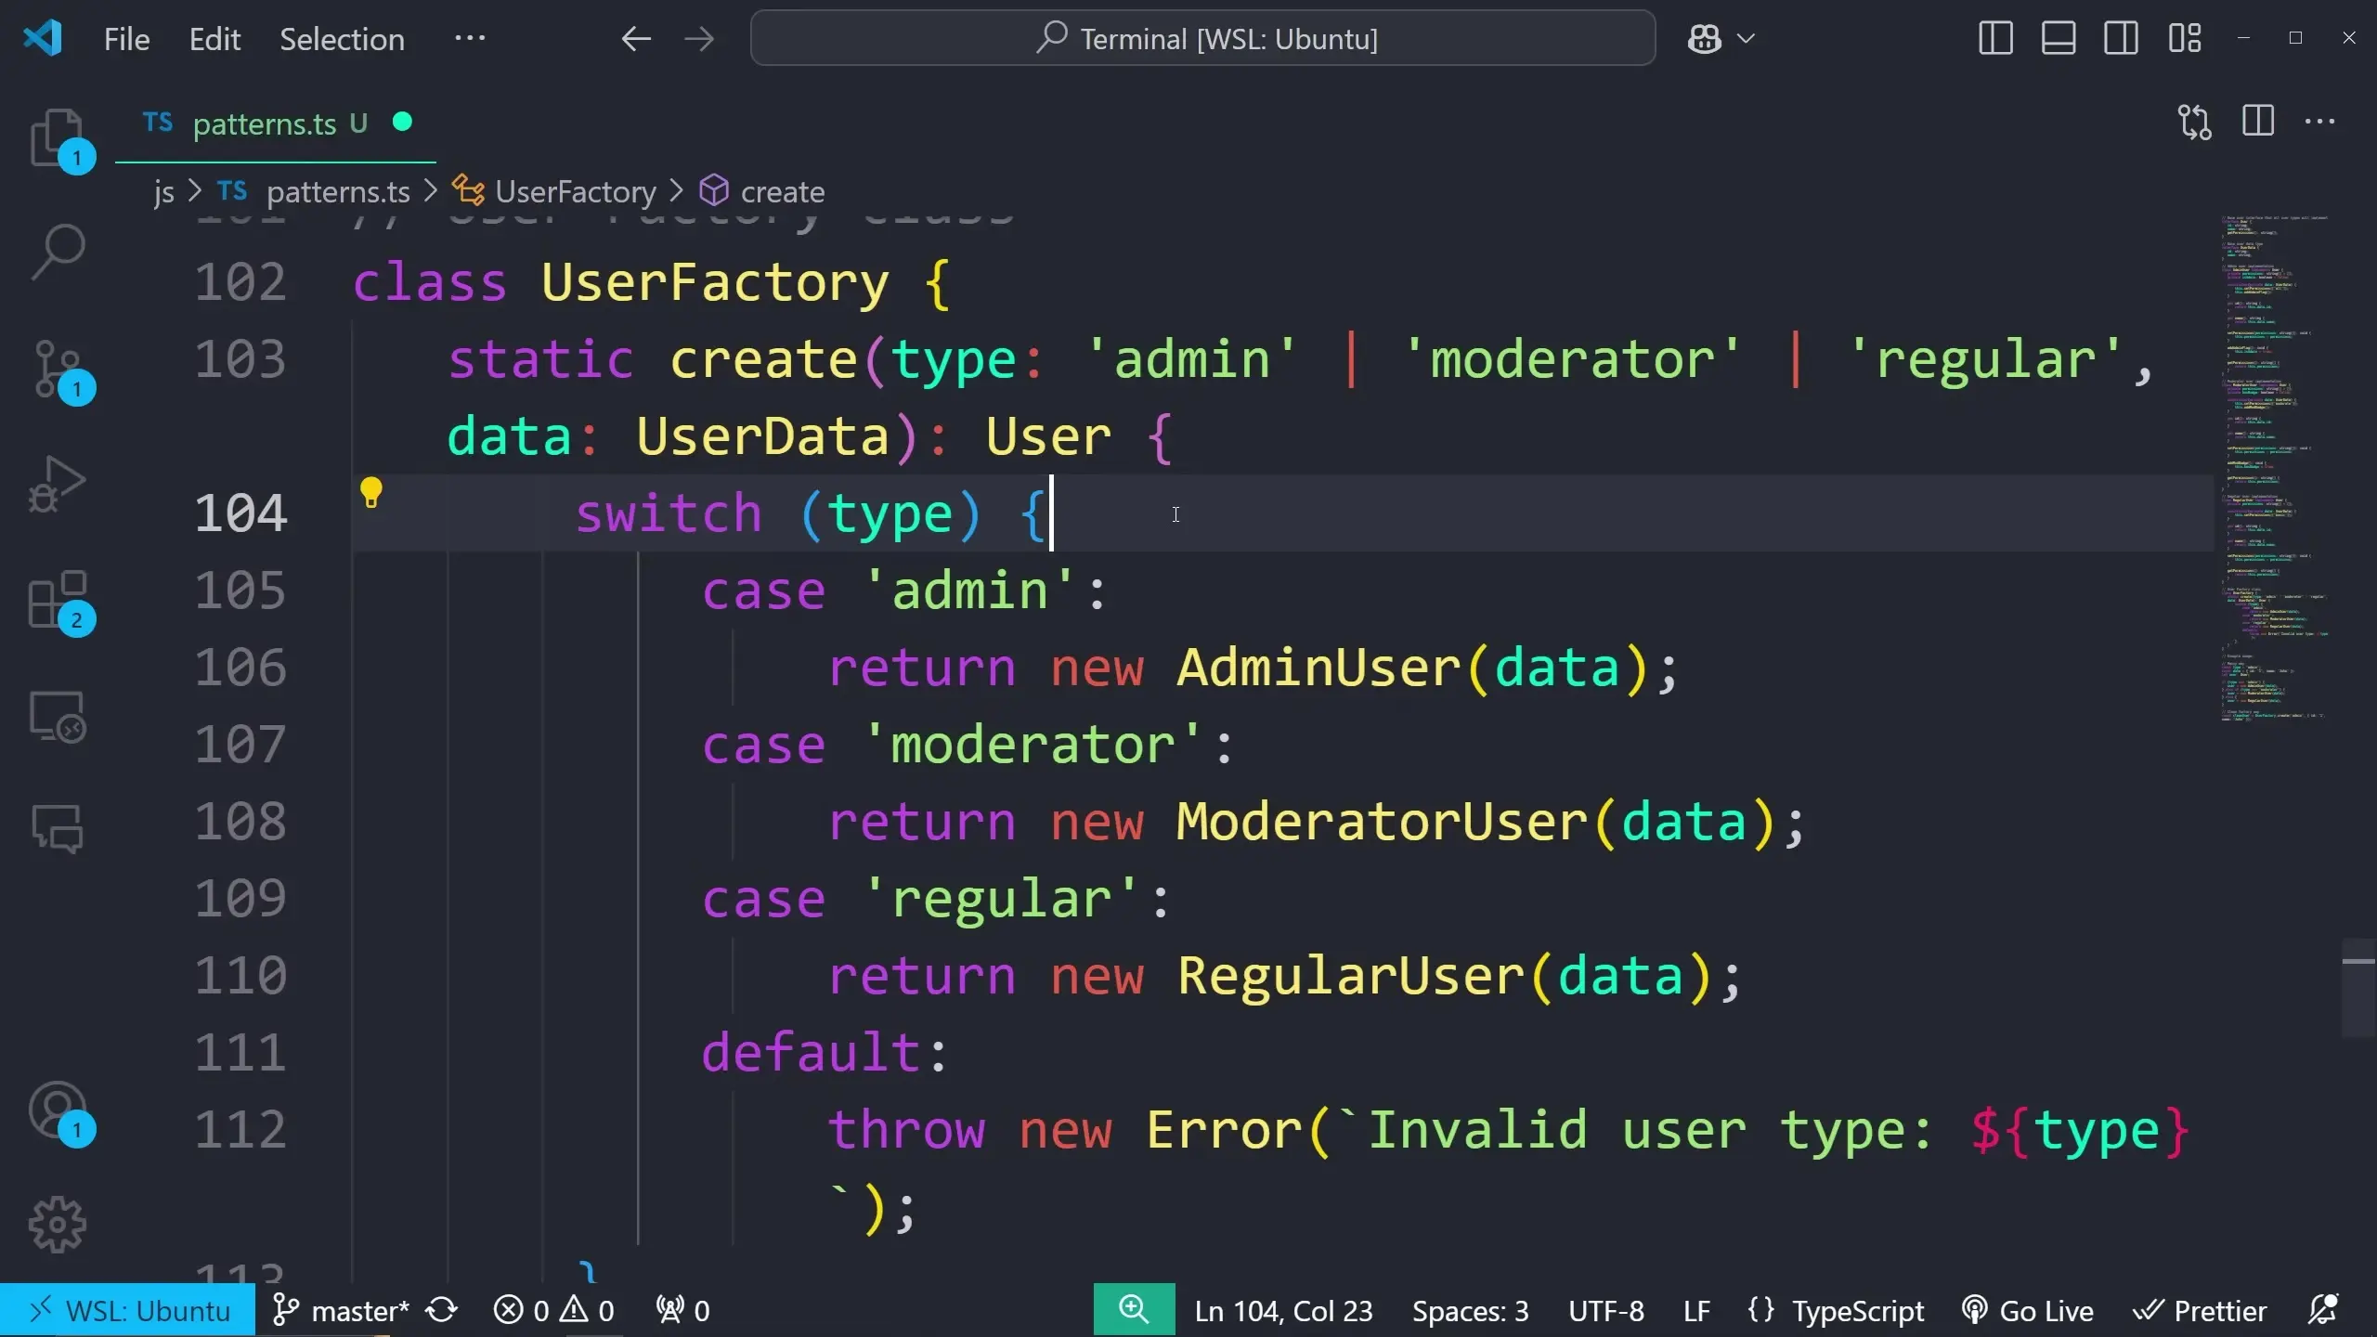Open the Changes compare icon

tap(2195, 122)
